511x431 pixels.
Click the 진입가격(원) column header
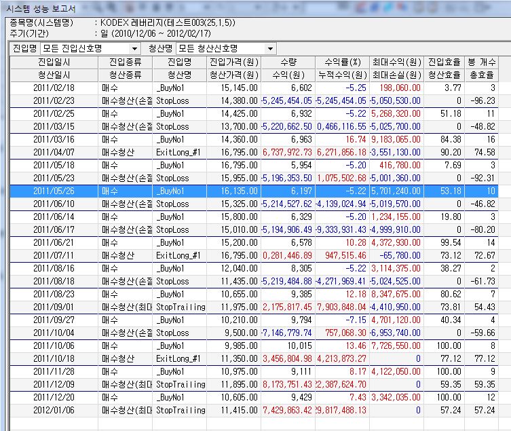coord(233,62)
